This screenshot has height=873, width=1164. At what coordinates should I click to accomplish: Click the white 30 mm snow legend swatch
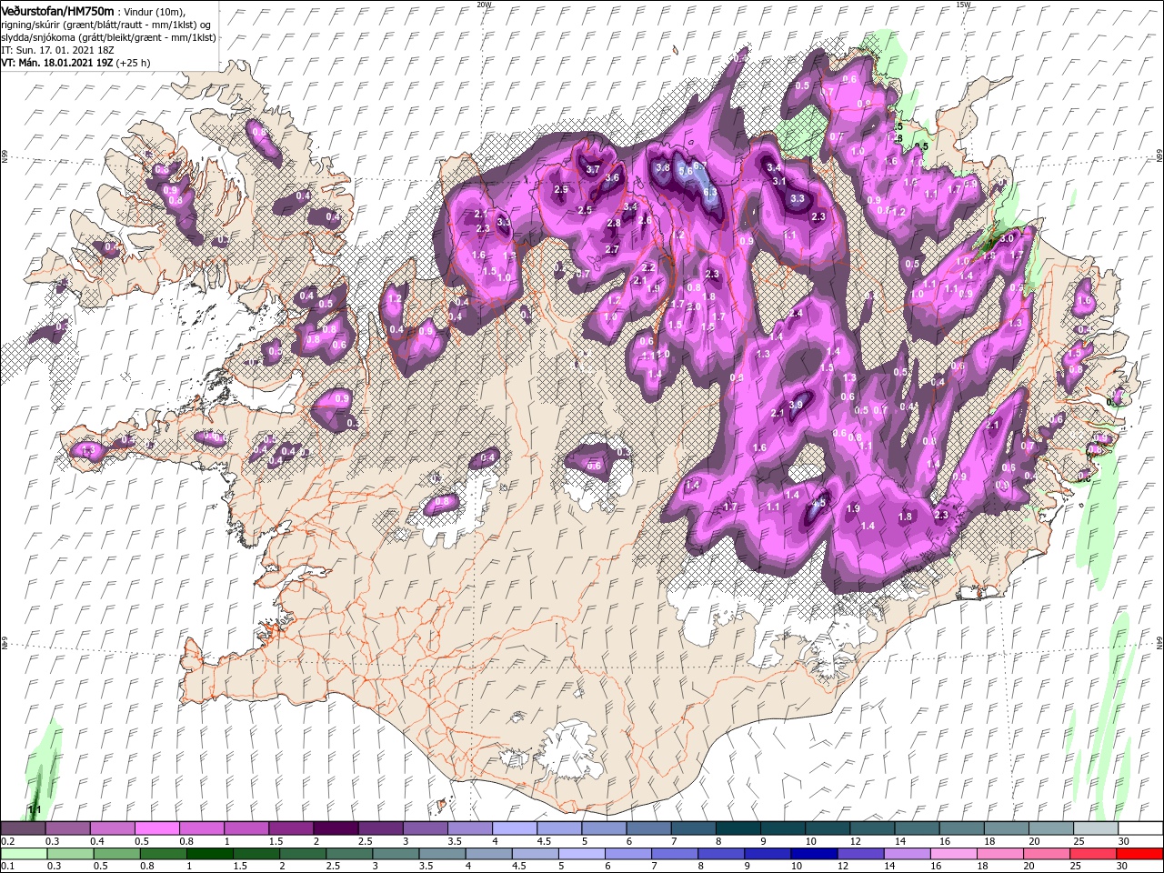click(x=1140, y=828)
